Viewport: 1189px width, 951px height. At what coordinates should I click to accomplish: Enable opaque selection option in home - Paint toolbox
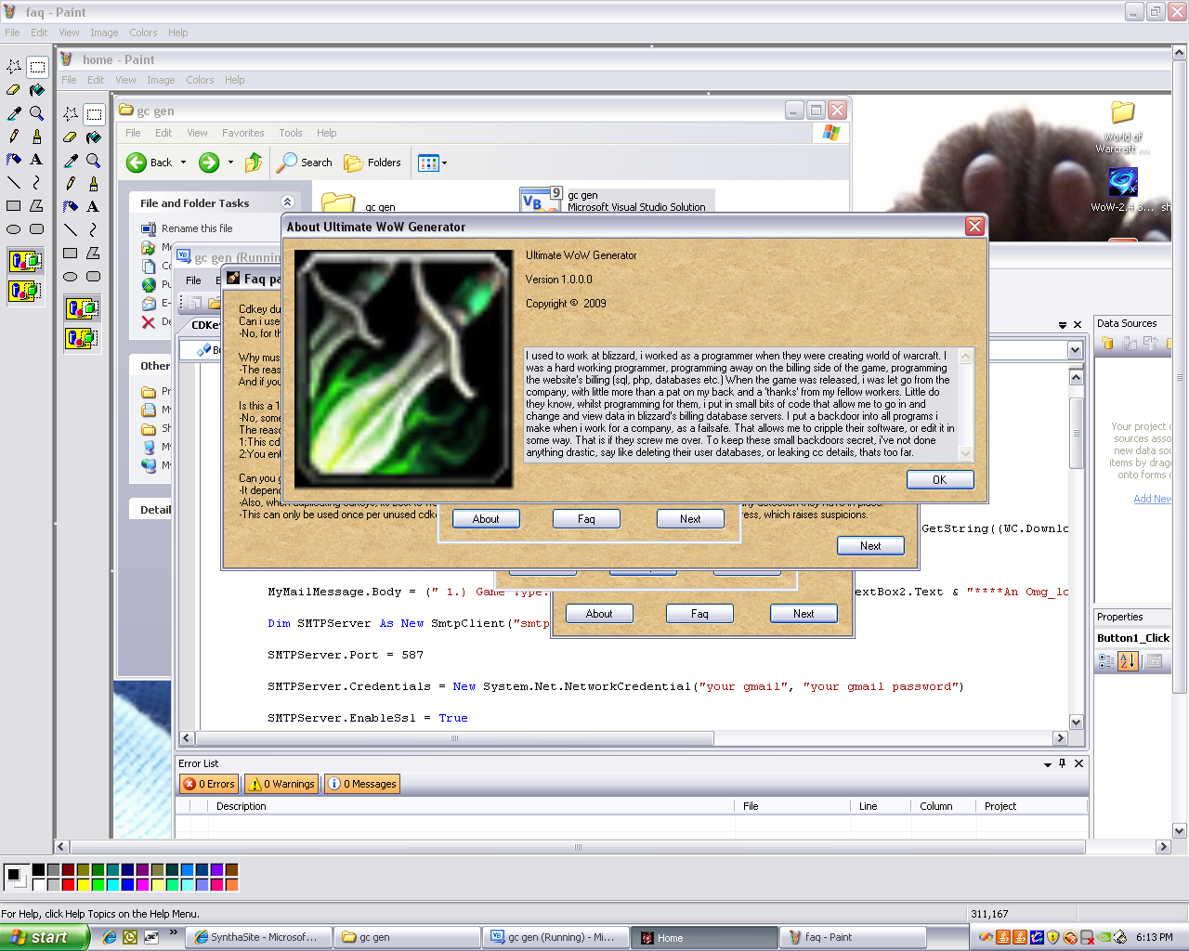pos(82,307)
